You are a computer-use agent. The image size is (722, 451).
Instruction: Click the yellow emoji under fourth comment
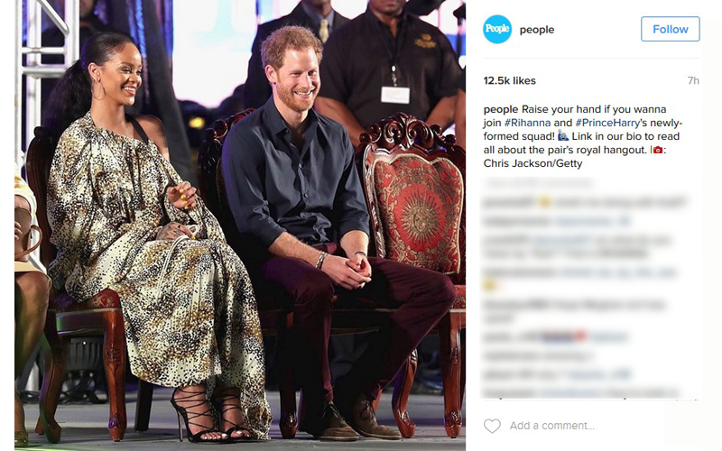pyautogui.click(x=489, y=285)
